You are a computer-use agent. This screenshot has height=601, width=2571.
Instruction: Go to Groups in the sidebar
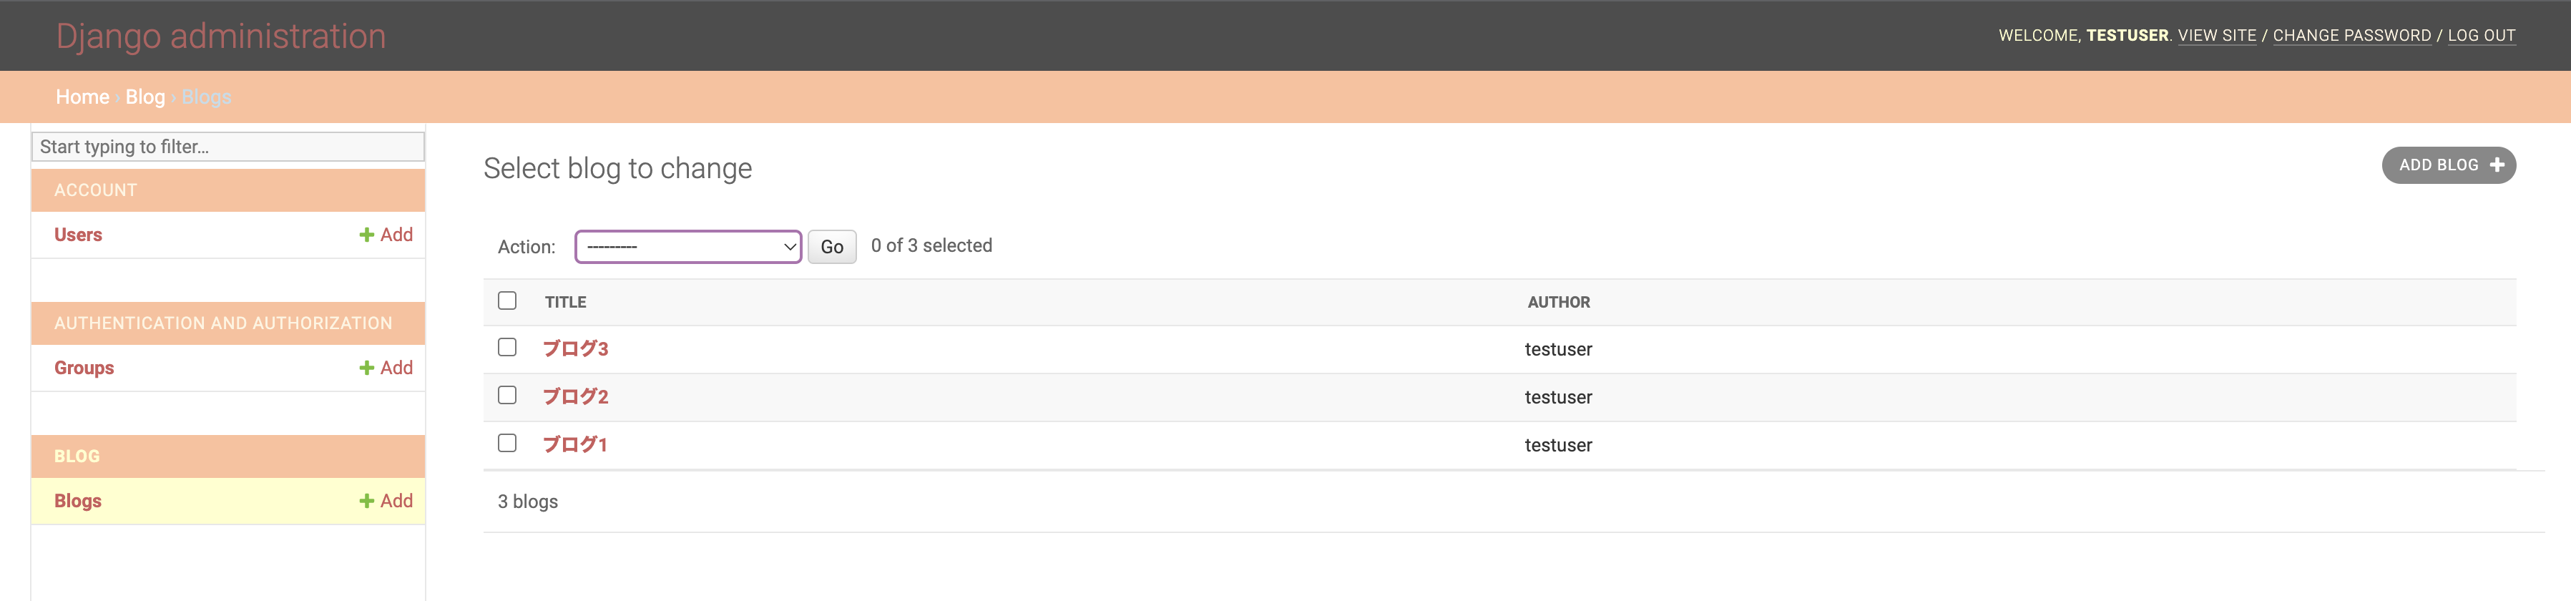tap(84, 368)
